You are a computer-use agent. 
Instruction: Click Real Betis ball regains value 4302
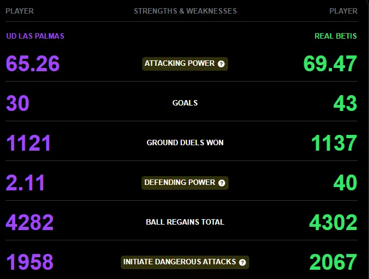[x=333, y=222]
